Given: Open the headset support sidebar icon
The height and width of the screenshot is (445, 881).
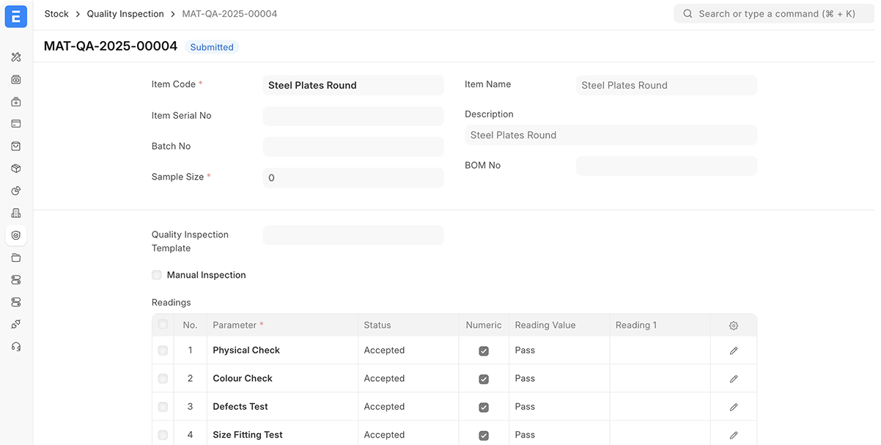Looking at the screenshot, I should coord(16,347).
